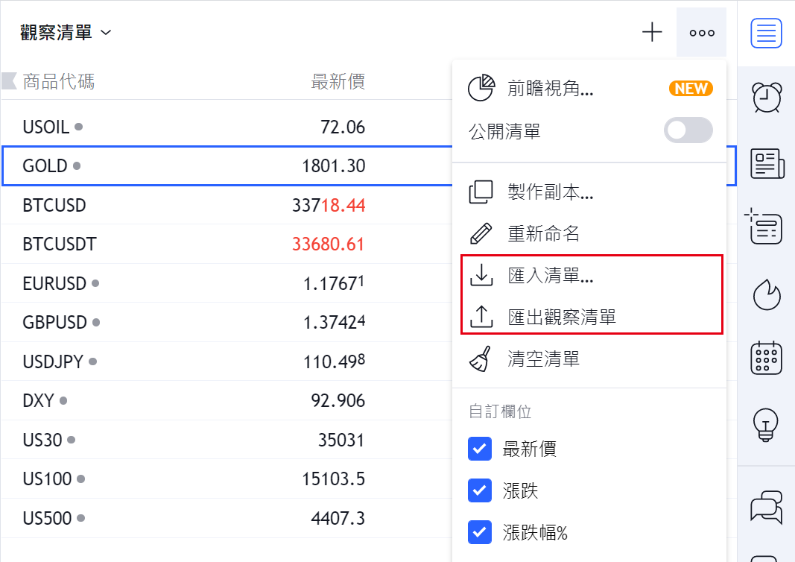Select the GBPUSD row
795x562 pixels.
click(227, 322)
